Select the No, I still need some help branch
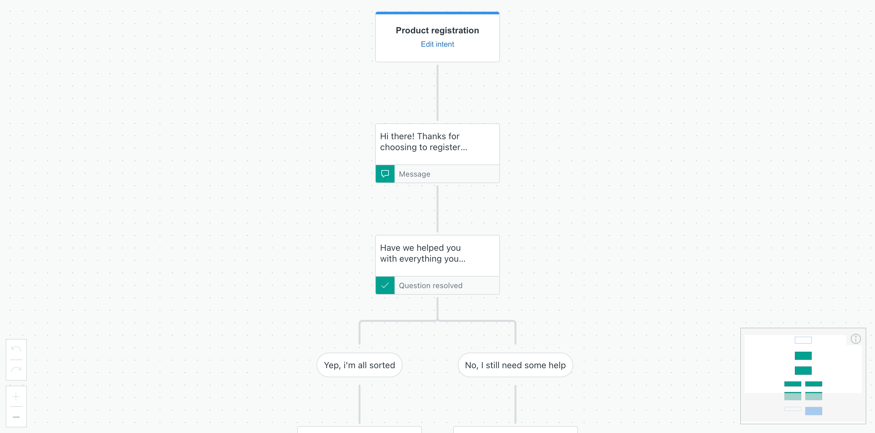This screenshot has height=433, width=875. [515, 365]
